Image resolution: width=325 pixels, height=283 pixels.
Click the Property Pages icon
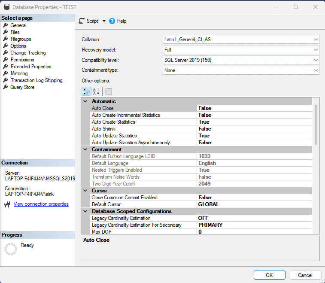pos(108,91)
